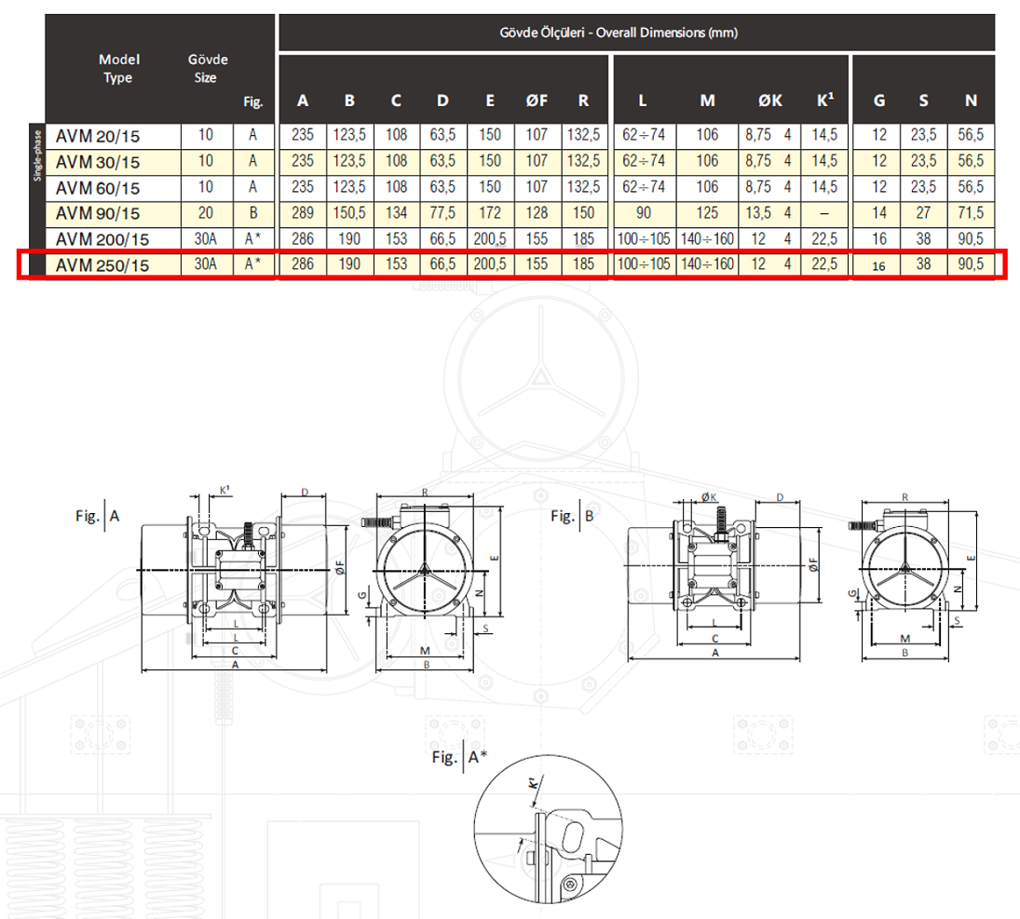Click the AVM 200/15 model name cell
Image resolution: width=1020 pixels, height=919 pixels.
pos(114,239)
